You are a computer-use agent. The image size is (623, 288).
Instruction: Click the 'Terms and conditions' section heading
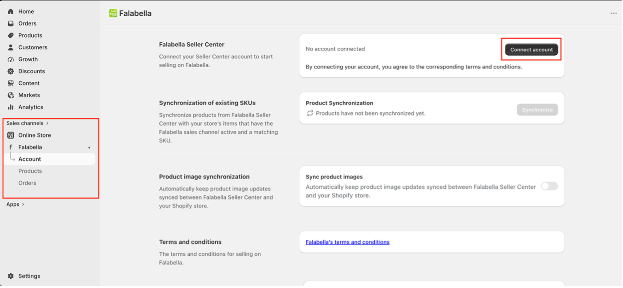coord(190,242)
